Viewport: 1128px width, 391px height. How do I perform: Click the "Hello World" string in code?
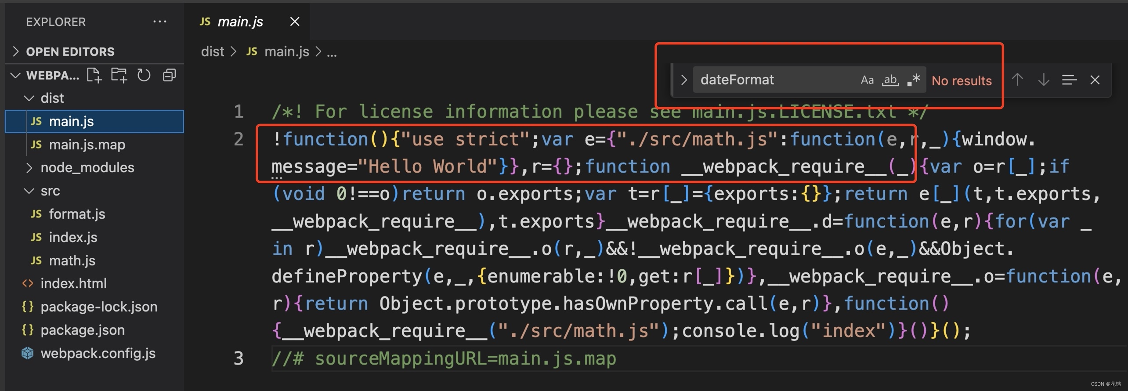(x=427, y=167)
